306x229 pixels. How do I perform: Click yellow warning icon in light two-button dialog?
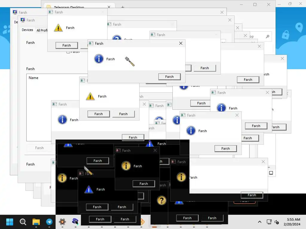(90, 96)
